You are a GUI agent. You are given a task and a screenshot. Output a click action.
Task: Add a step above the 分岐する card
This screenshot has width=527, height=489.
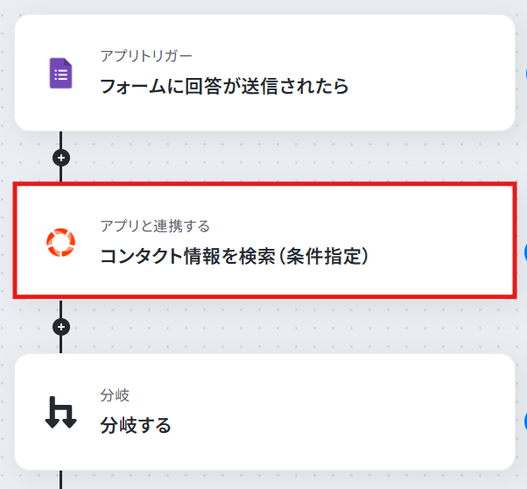point(61,327)
